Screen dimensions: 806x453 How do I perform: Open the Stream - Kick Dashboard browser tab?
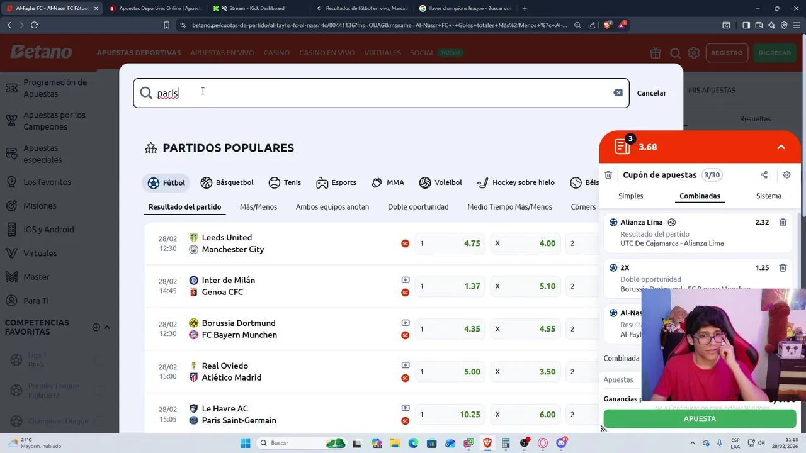[x=257, y=8]
